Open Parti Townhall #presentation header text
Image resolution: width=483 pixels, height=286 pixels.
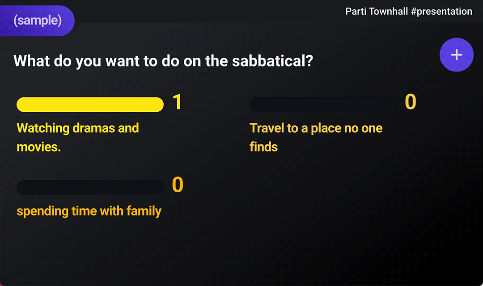point(408,11)
